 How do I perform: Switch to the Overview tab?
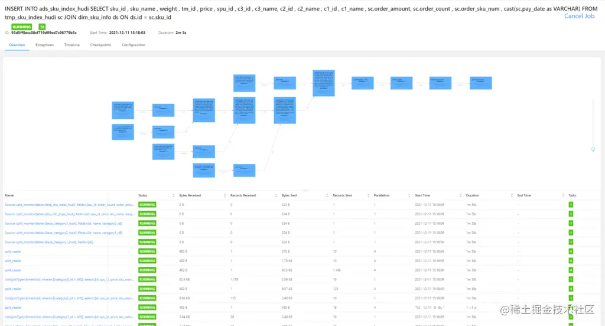[x=17, y=45]
